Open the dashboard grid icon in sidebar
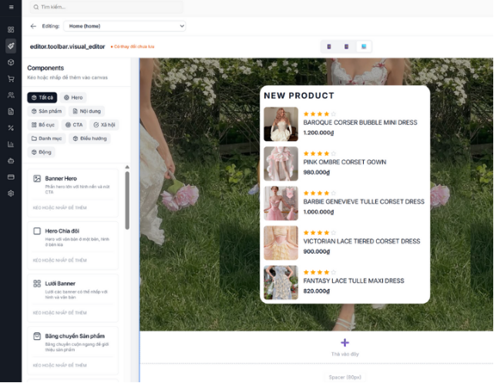This screenshot has width=494, height=383. coord(11,29)
